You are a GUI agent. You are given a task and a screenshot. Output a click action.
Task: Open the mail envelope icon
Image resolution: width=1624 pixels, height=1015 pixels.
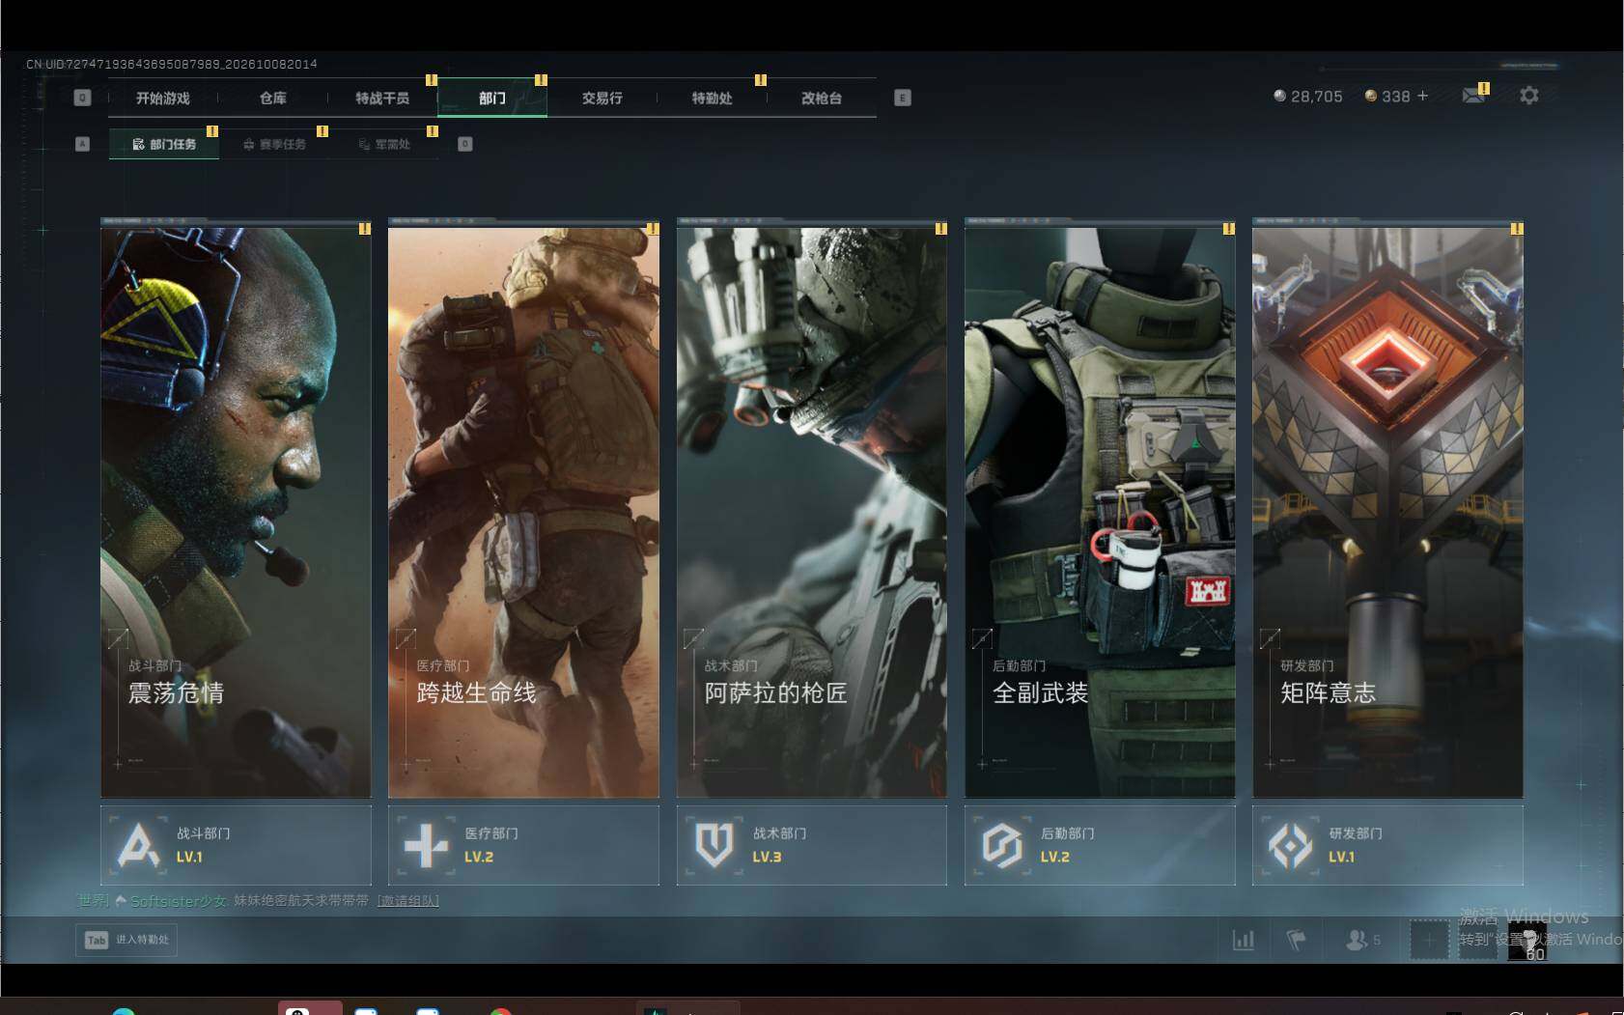1473,96
